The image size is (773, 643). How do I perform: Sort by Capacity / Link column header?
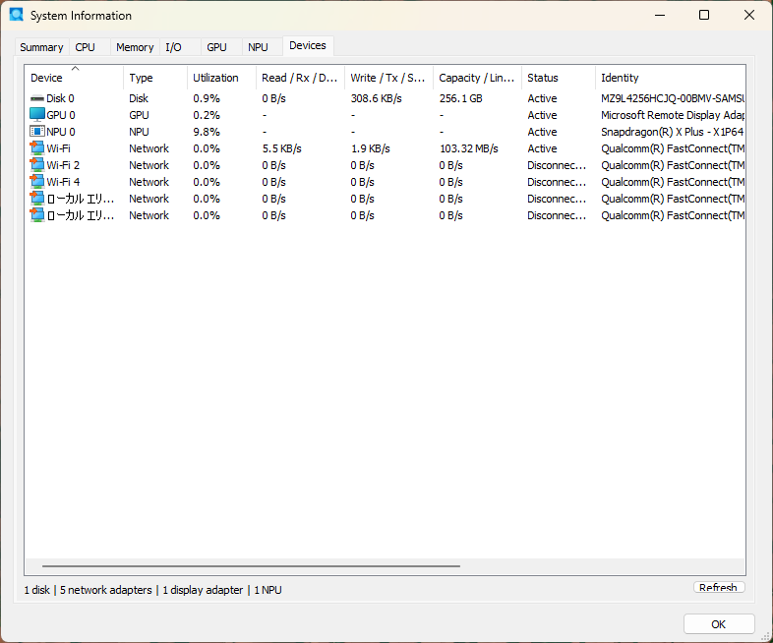477,78
